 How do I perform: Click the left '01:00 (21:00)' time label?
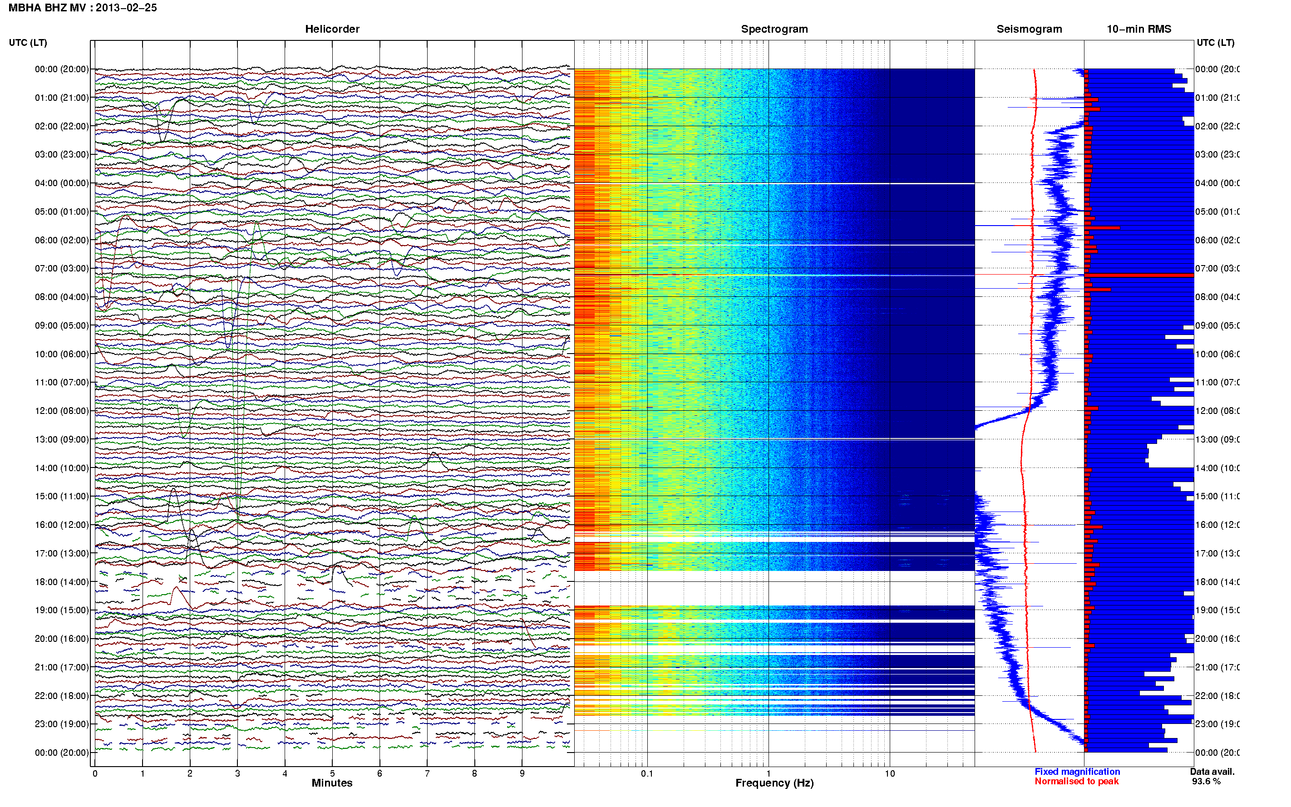62,98
